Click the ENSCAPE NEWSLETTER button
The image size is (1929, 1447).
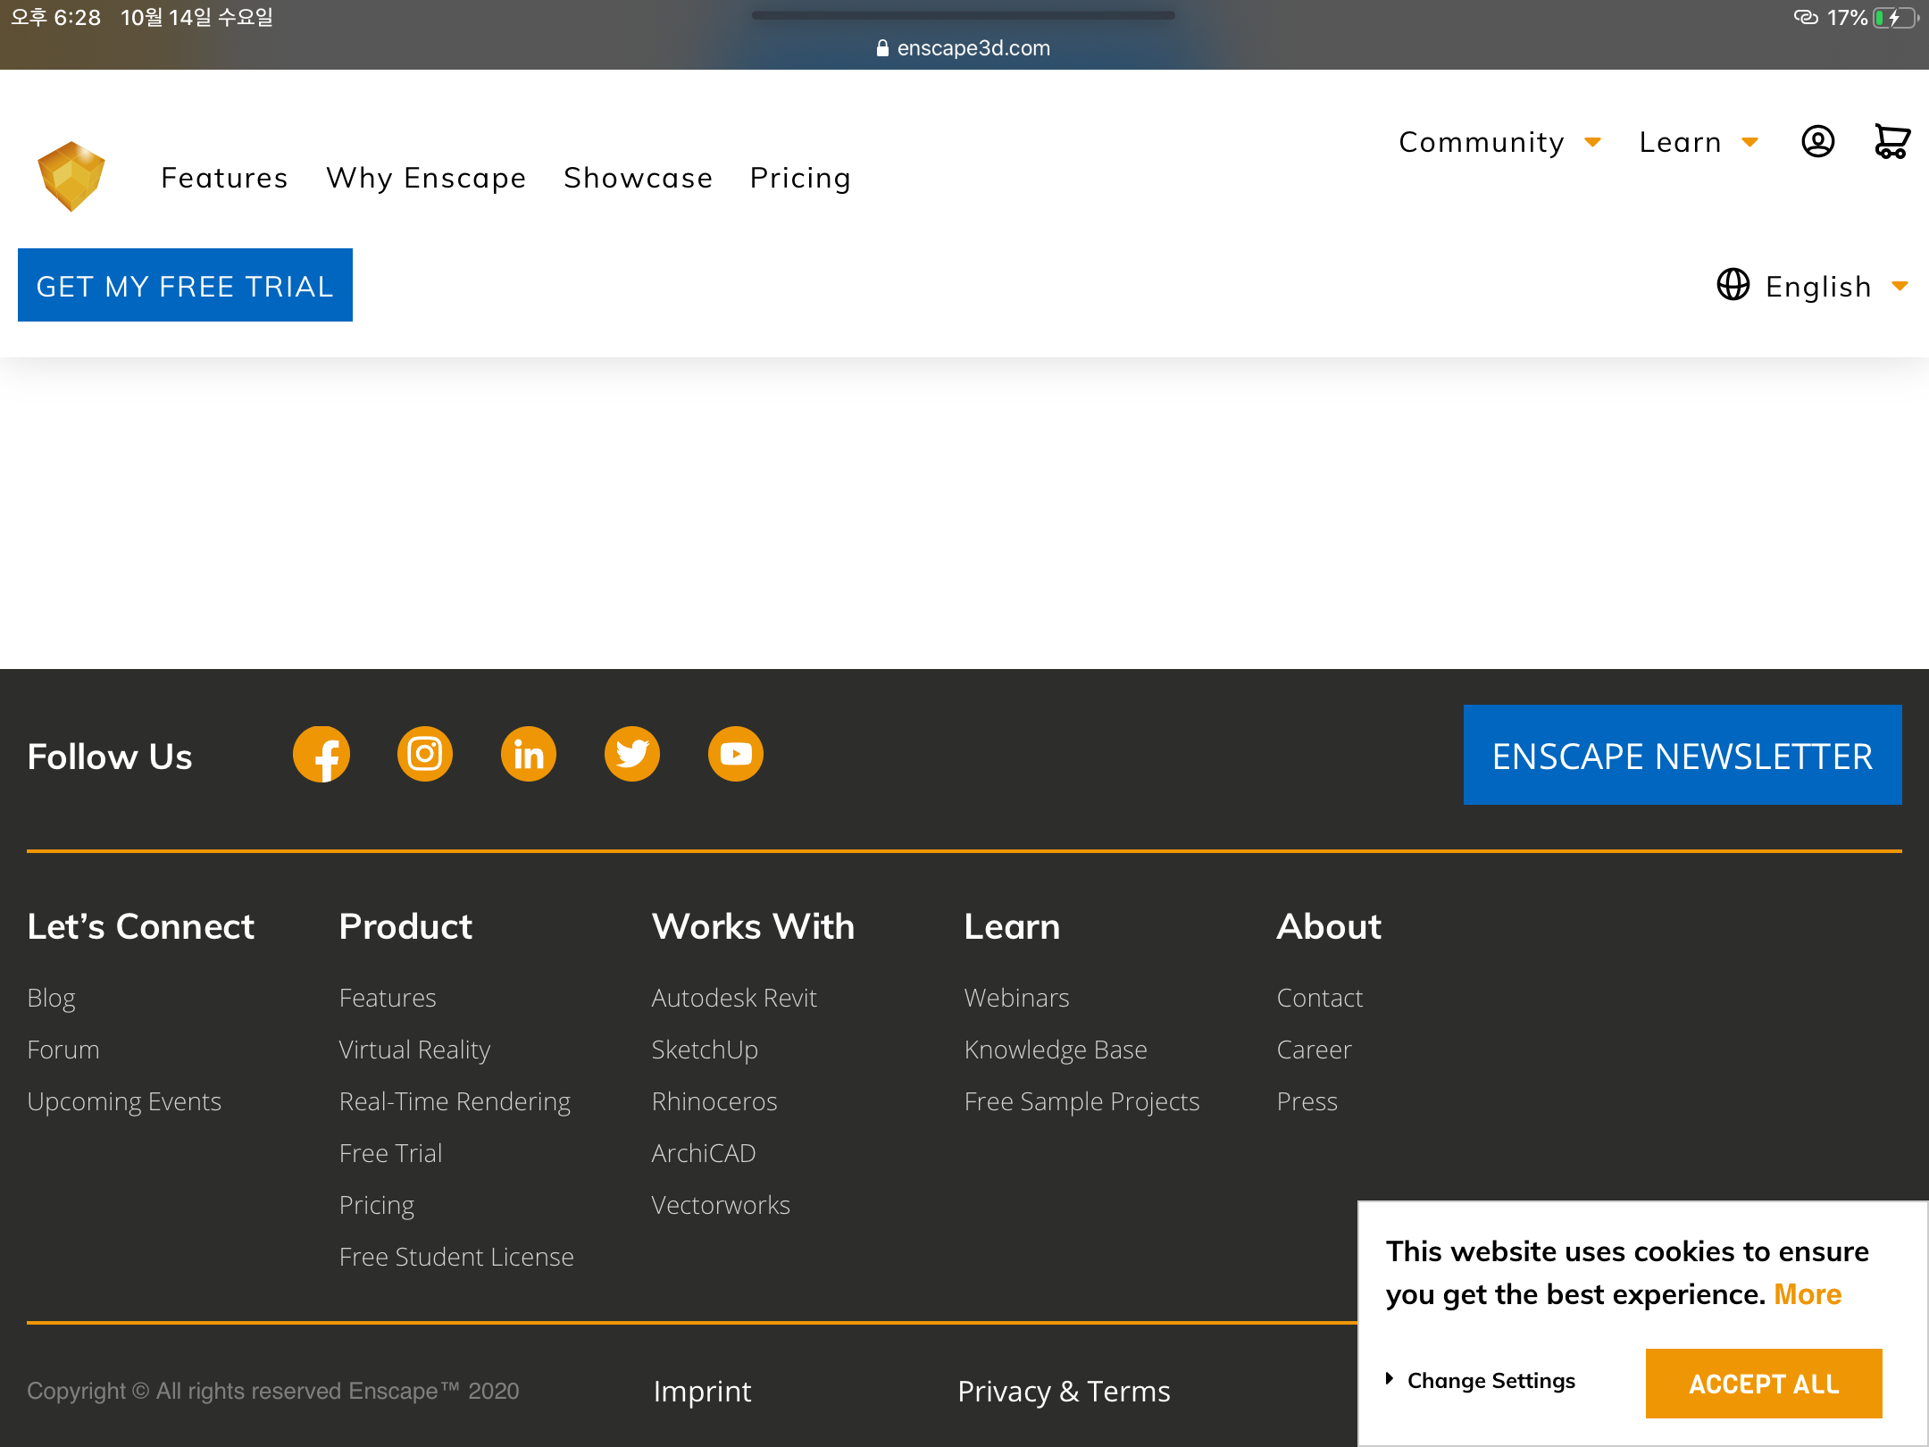(x=1682, y=756)
